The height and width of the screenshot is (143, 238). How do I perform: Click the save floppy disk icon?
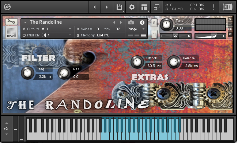119,7
